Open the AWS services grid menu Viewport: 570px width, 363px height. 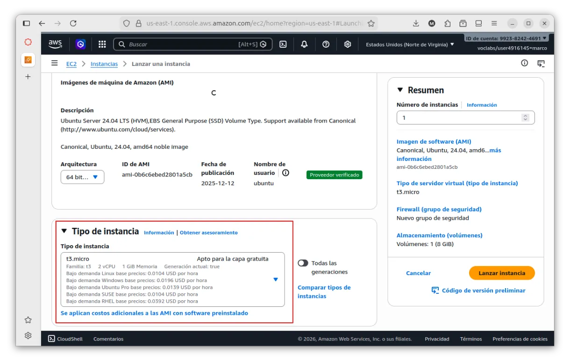[x=102, y=44]
